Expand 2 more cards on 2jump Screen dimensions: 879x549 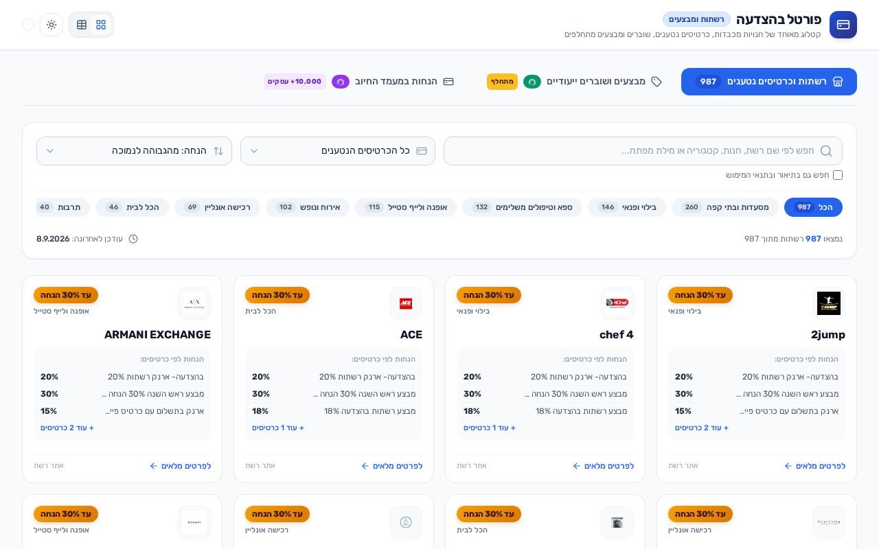(702, 428)
